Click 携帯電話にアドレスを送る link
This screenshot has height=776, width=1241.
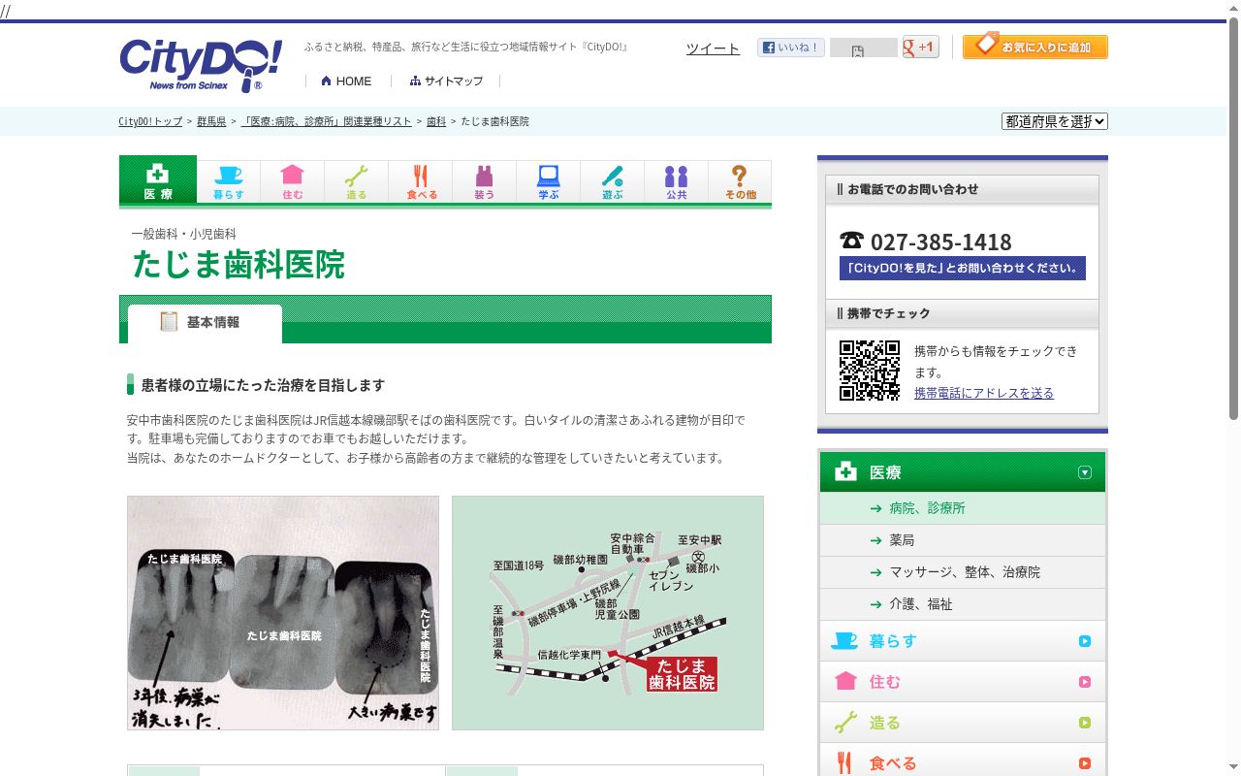(x=984, y=393)
